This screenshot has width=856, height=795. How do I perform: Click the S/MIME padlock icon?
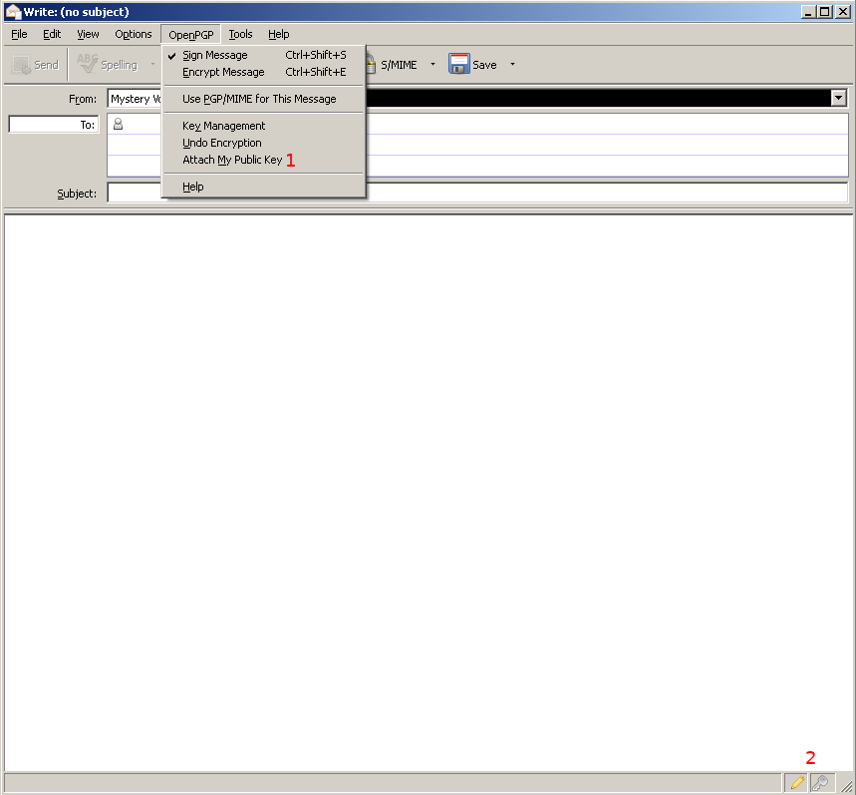[x=371, y=64]
